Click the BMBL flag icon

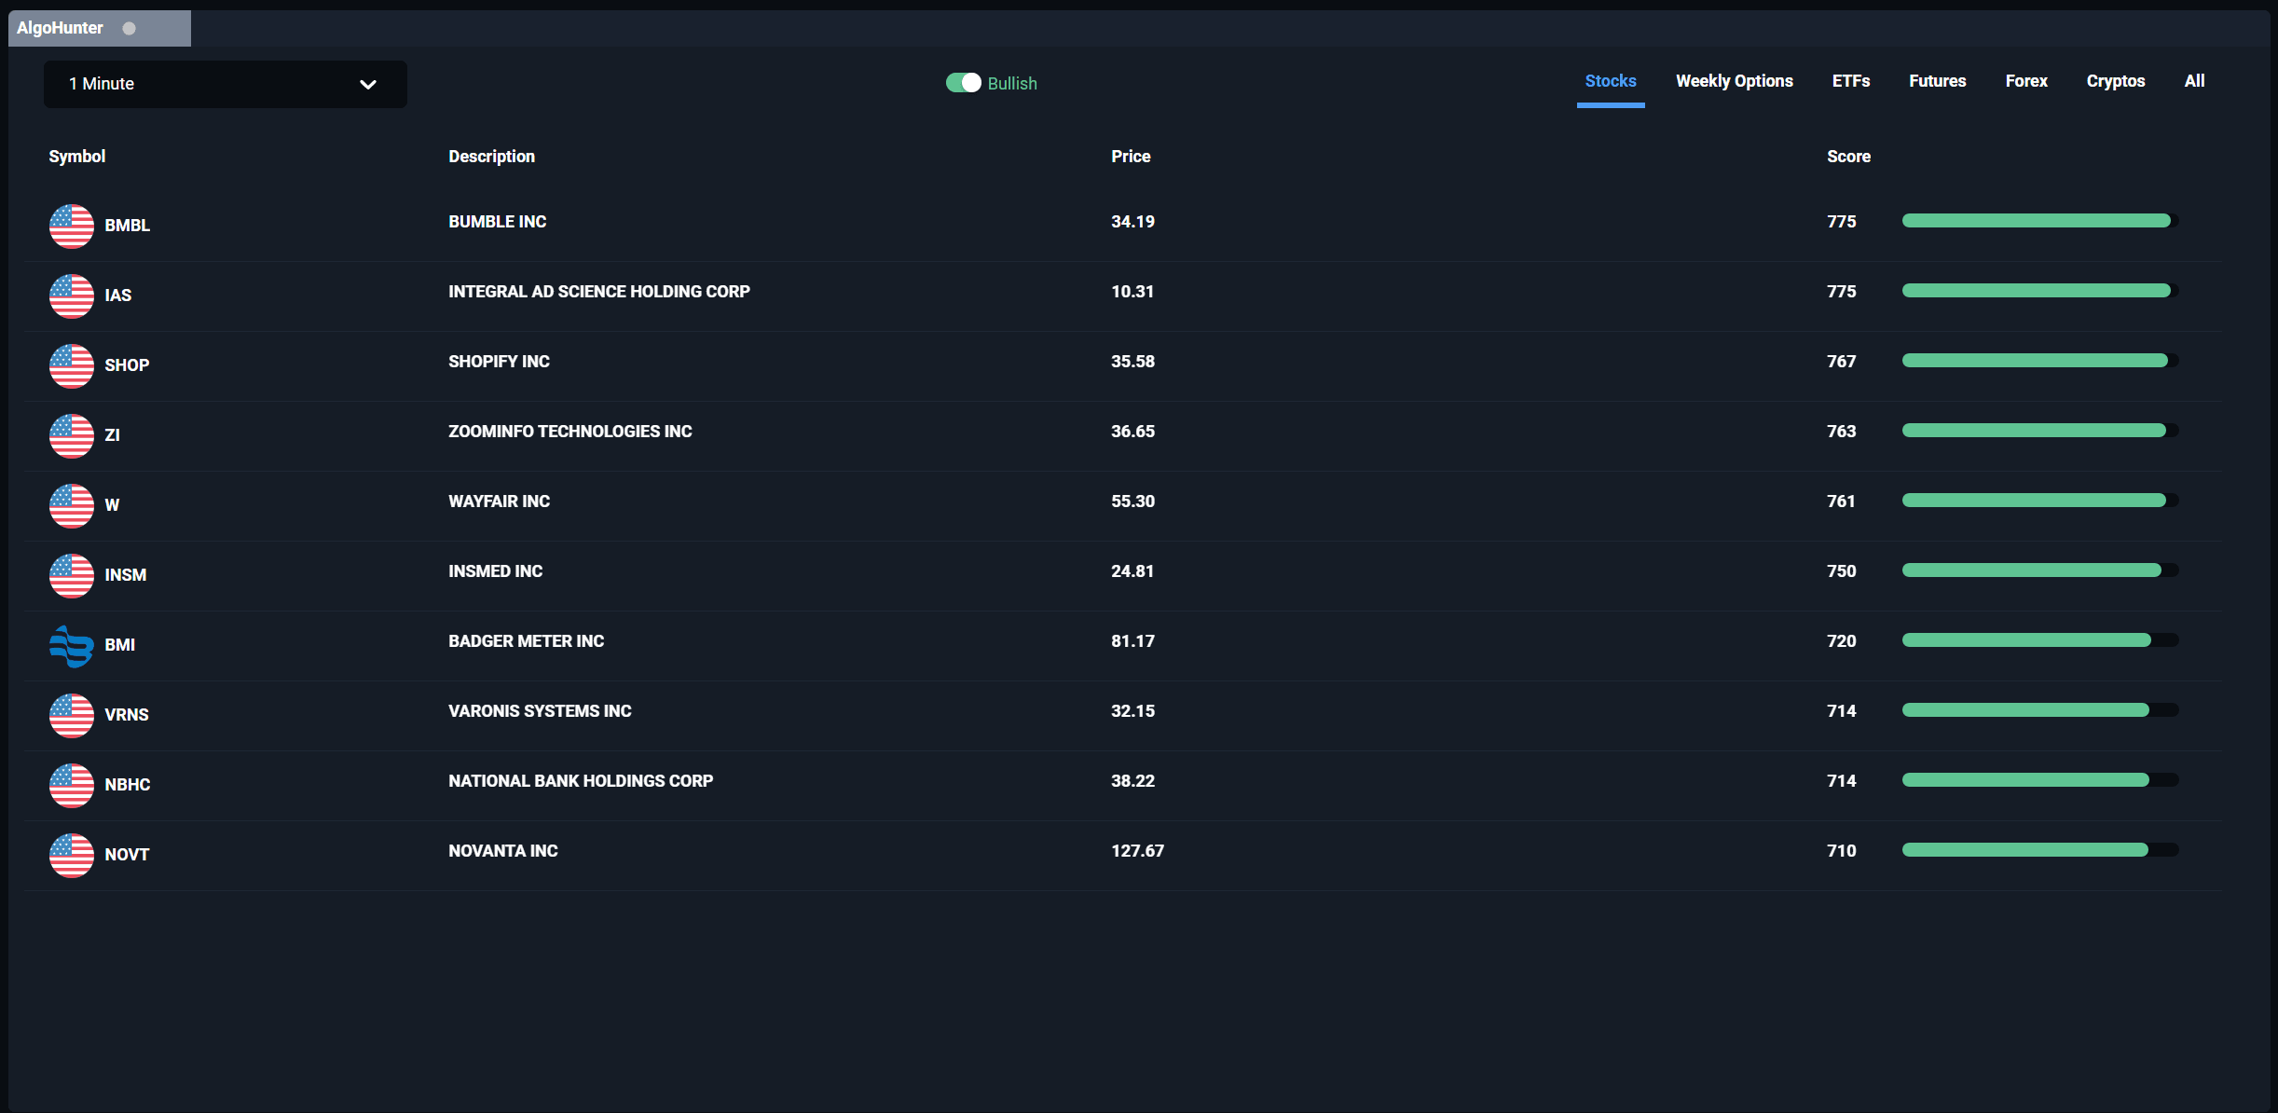point(72,226)
